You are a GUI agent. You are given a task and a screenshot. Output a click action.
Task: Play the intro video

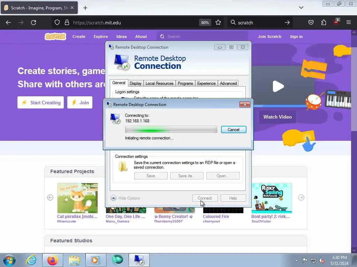278,86
